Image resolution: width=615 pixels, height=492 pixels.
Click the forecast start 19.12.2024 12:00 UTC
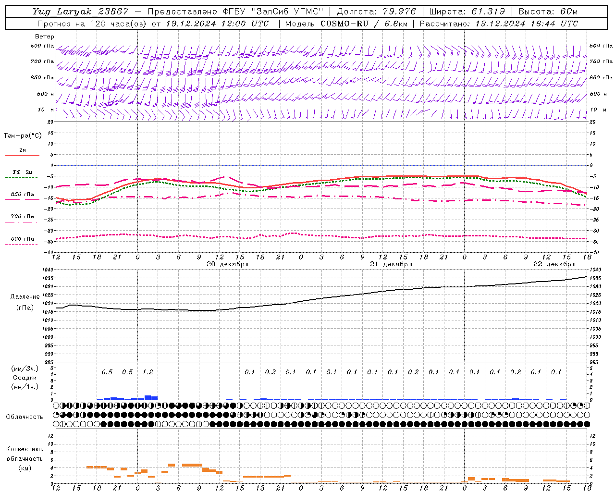pyautogui.click(x=218, y=24)
